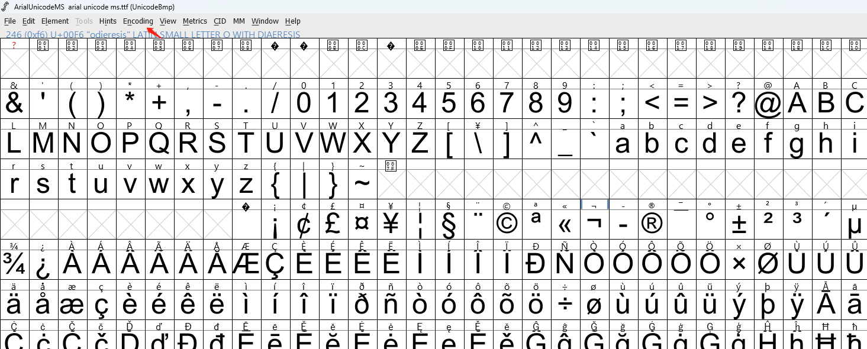The image size is (867, 349).
Task: Select the left curly brace ({) glyph
Action: (x=275, y=184)
